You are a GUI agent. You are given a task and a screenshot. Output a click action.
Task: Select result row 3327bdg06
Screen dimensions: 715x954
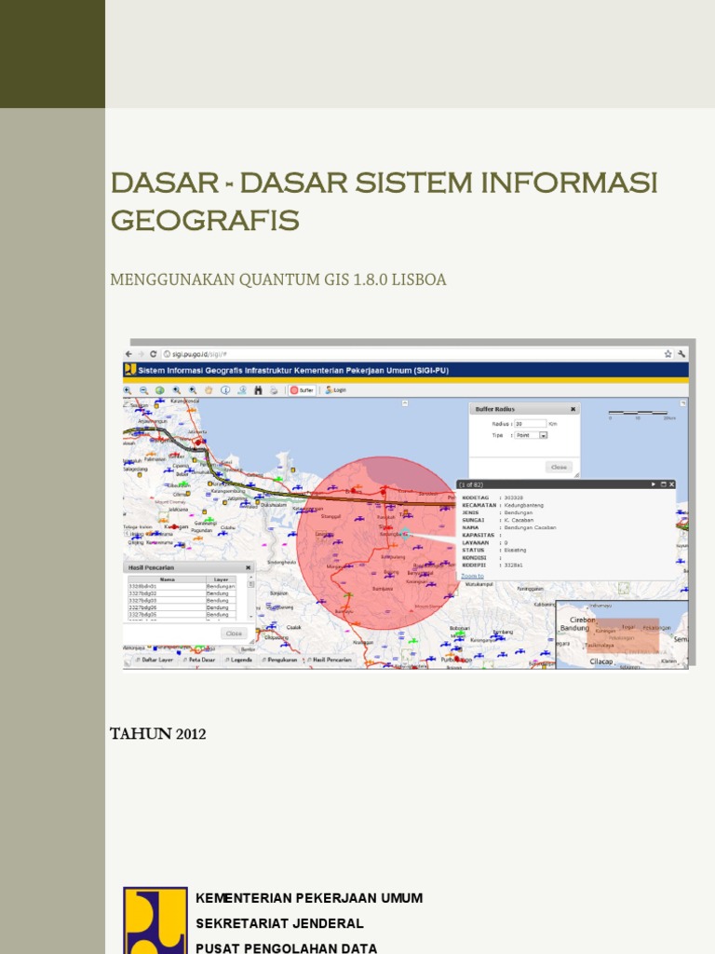182,607
